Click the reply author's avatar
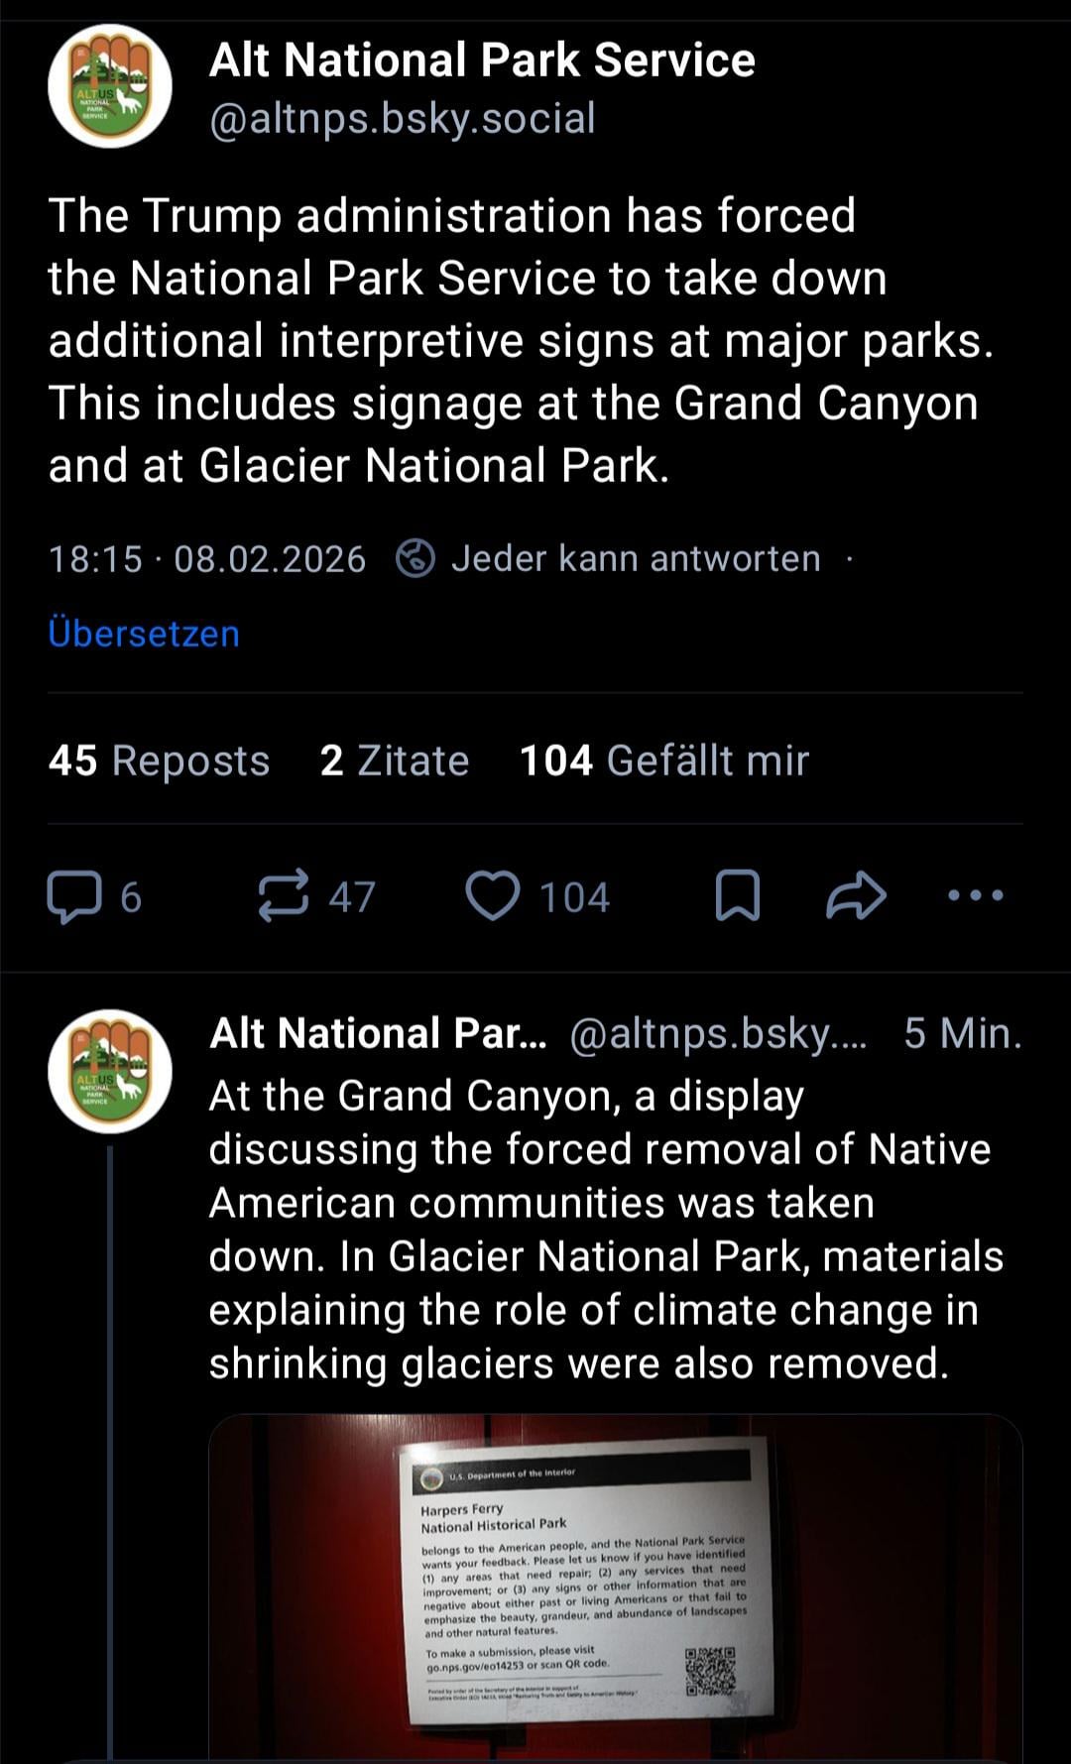 110,1072
